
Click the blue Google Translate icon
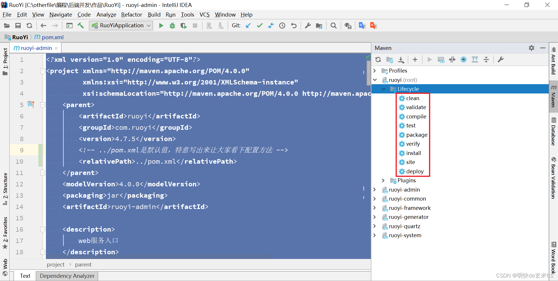[362, 26]
